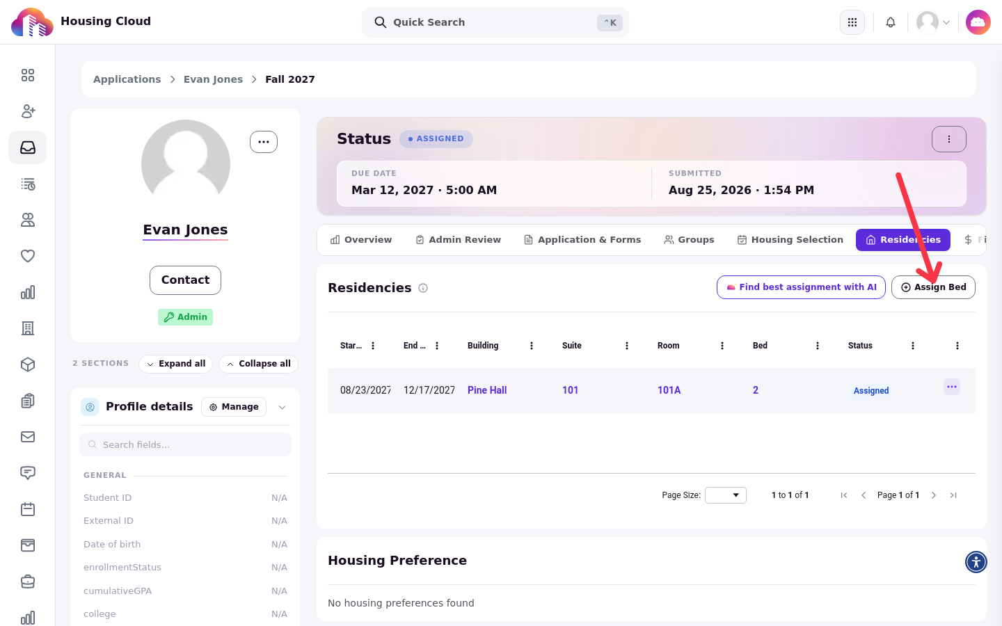Go to Applications breadcrumb
This screenshot has height=626, width=1002.
pyautogui.click(x=127, y=79)
